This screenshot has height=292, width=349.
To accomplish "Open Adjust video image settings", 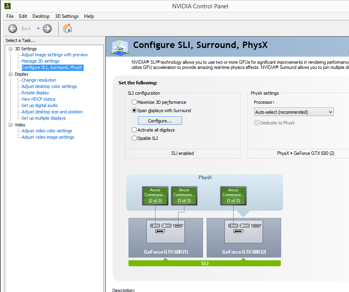I will 48,137.
